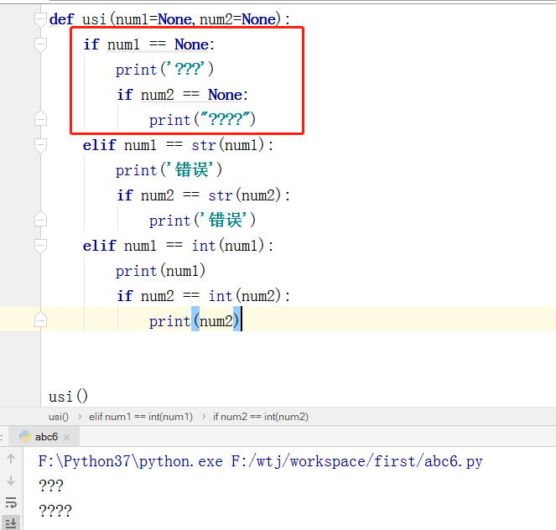Click the F:/wtj/workspace/first/abc6.py path in console
The image size is (556, 530).
356,461
